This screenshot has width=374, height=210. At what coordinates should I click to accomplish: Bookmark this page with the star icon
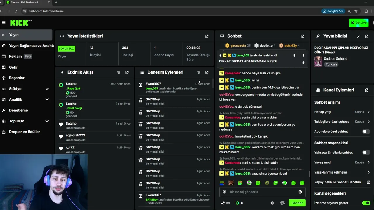click(356, 11)
